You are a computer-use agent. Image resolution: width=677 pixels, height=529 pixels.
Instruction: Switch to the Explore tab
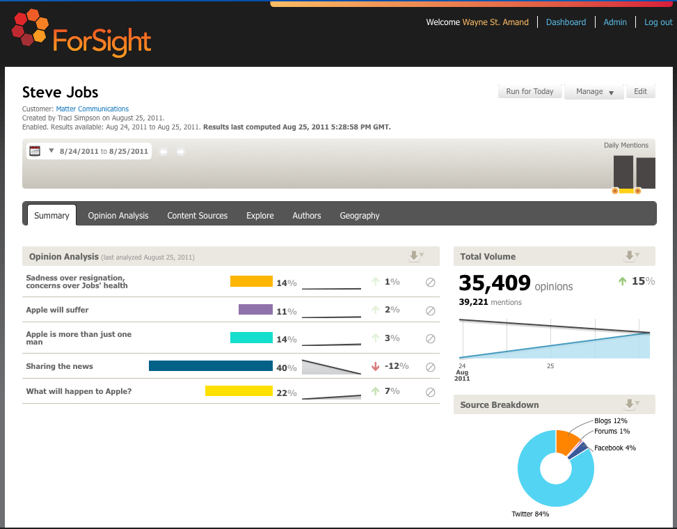click(x=260, y=216)
